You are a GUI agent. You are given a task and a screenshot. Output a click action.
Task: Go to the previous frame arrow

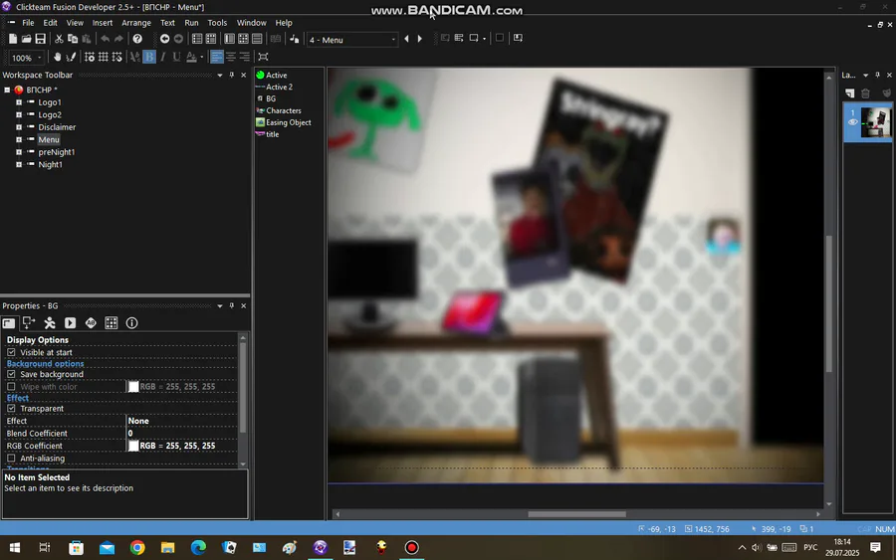click(406, 39)
